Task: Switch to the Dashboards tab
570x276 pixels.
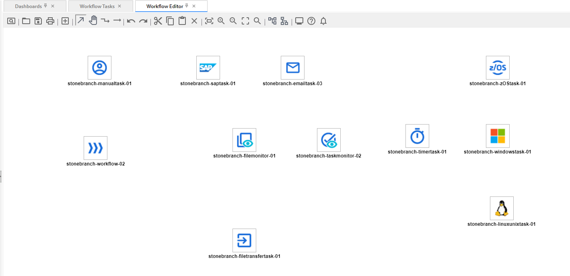Action: coord(28,6)
